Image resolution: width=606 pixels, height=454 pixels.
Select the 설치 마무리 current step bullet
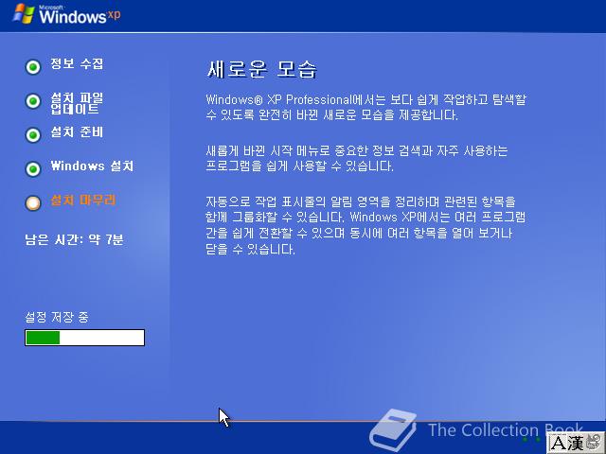click(33, 202)
